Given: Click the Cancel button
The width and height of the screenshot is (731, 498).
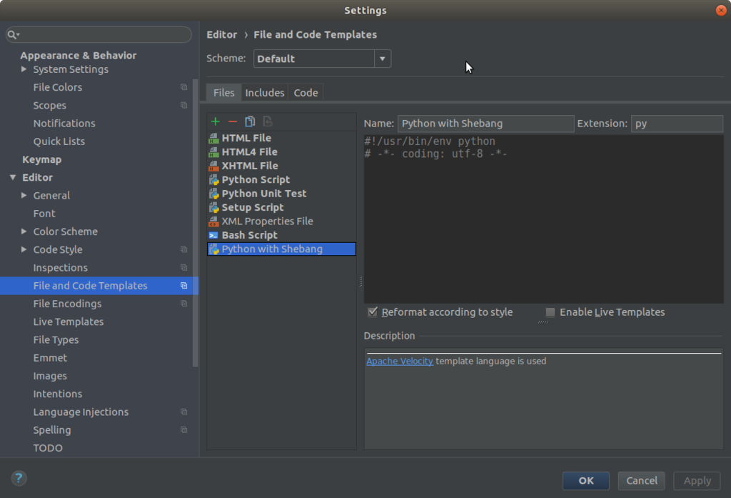Looking at the screenshot, I should coord(642,481).
